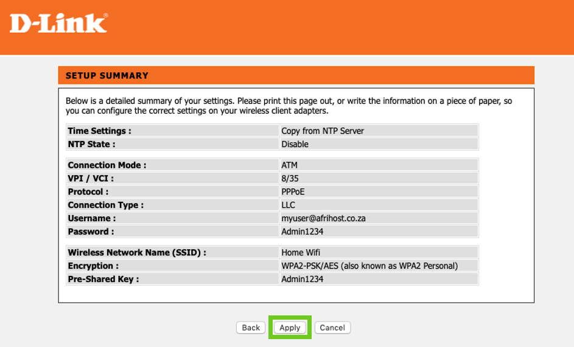Click the 'Pre-Shared Key' label
Image resolution: width=574 pixels, height=347 pixels.
coord(103,280)
